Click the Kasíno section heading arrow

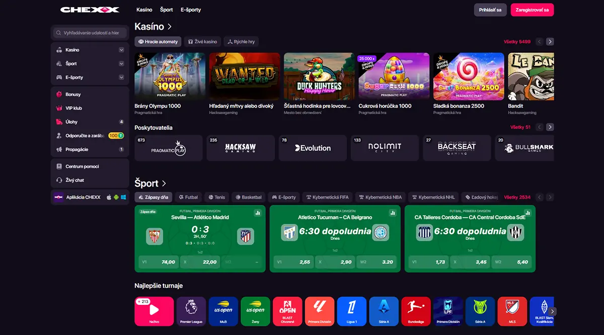pos(170,26)
